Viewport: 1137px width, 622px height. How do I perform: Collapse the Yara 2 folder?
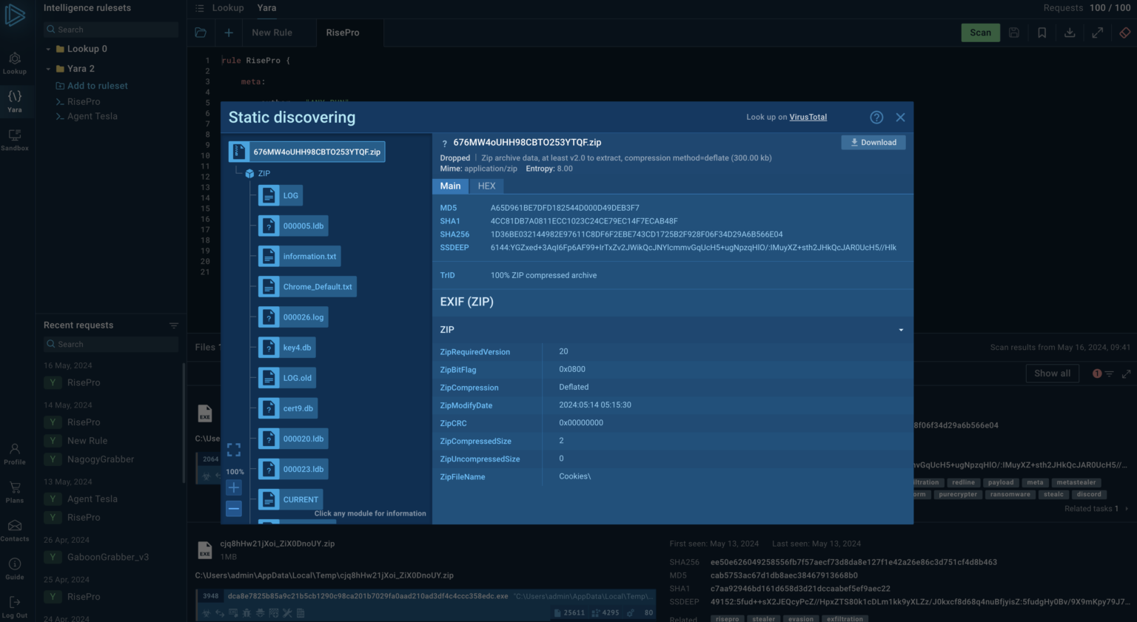click(48, 68)
